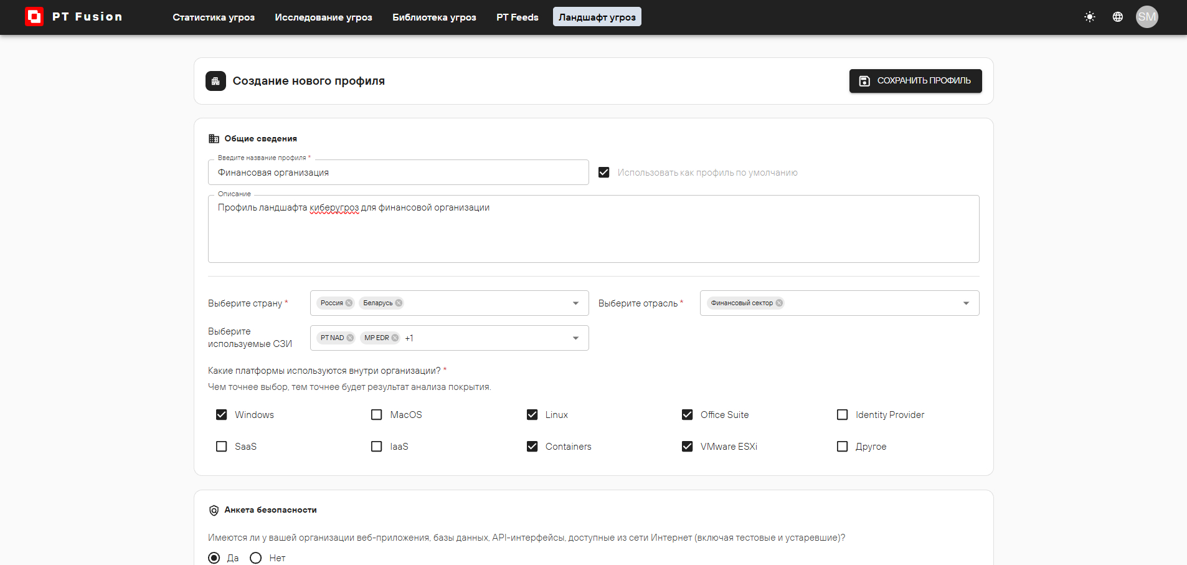The image size is (1187, 565).
Task: Click the +1 additional СЗИ indicator
Action: click(x=409, y=338)
